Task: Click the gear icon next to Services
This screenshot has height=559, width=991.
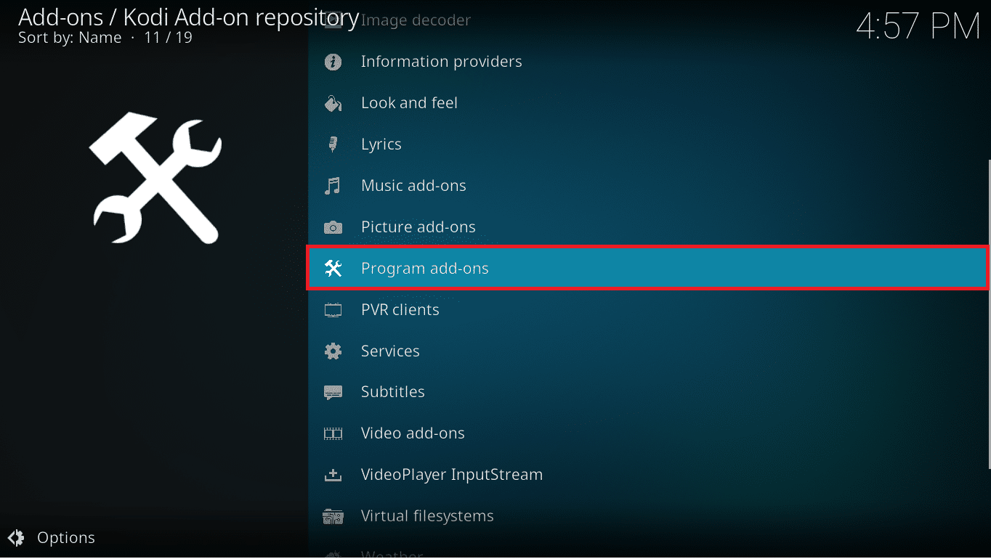Action: coord(333,351)
